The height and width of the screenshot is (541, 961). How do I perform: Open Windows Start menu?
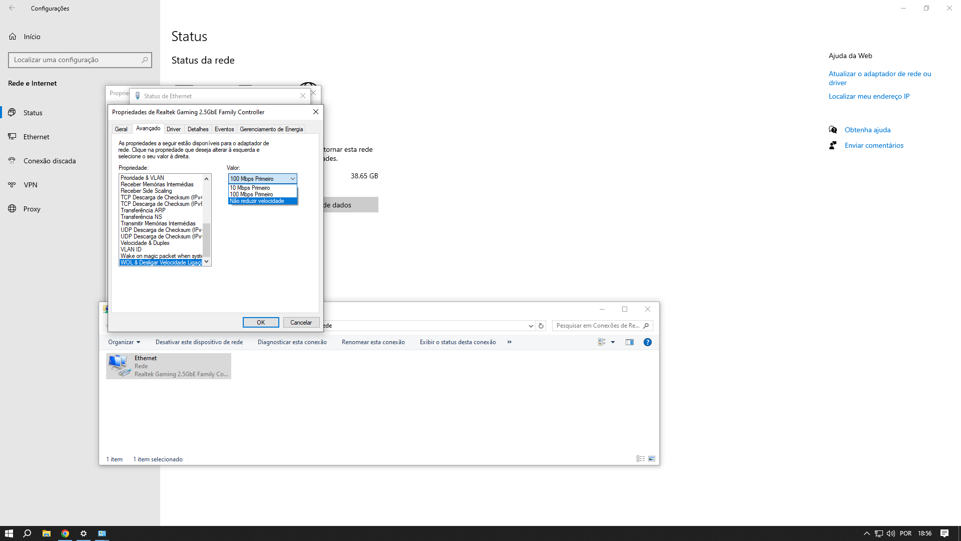(x=9, y=533)
